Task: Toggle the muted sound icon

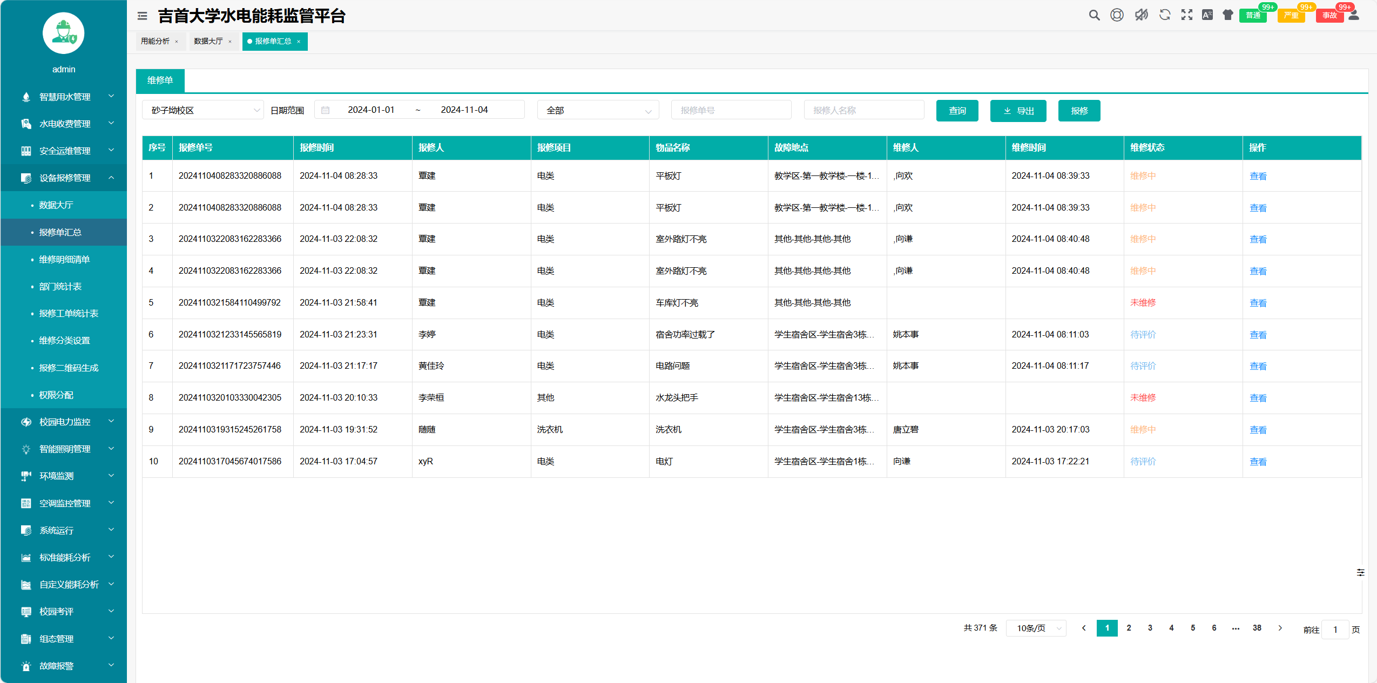Action: 1141,15
